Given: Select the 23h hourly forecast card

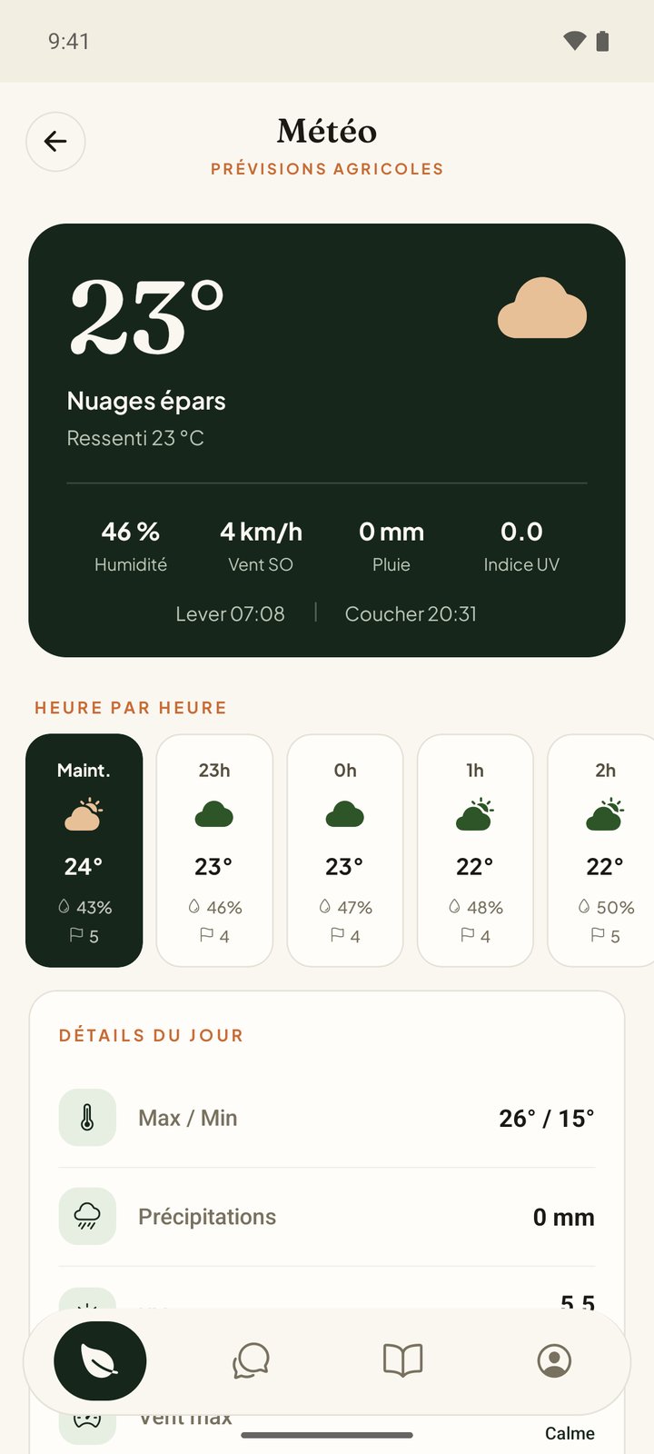Looking at the screenshot, I should [214, 851].
